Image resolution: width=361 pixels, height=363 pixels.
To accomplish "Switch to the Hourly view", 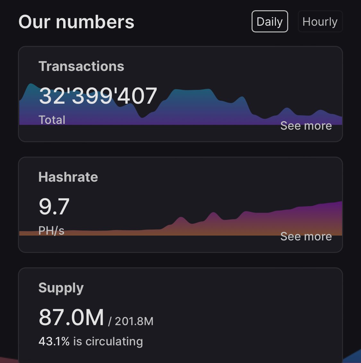I will 320,21.
